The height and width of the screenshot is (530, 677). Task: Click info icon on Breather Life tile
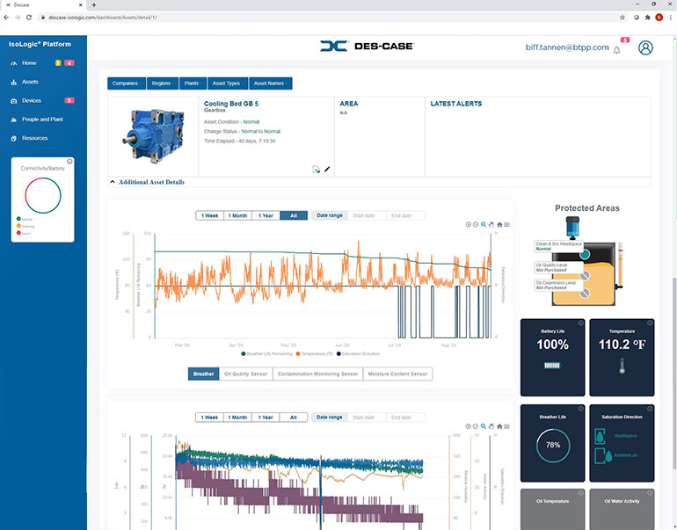(x=580, y=409)
